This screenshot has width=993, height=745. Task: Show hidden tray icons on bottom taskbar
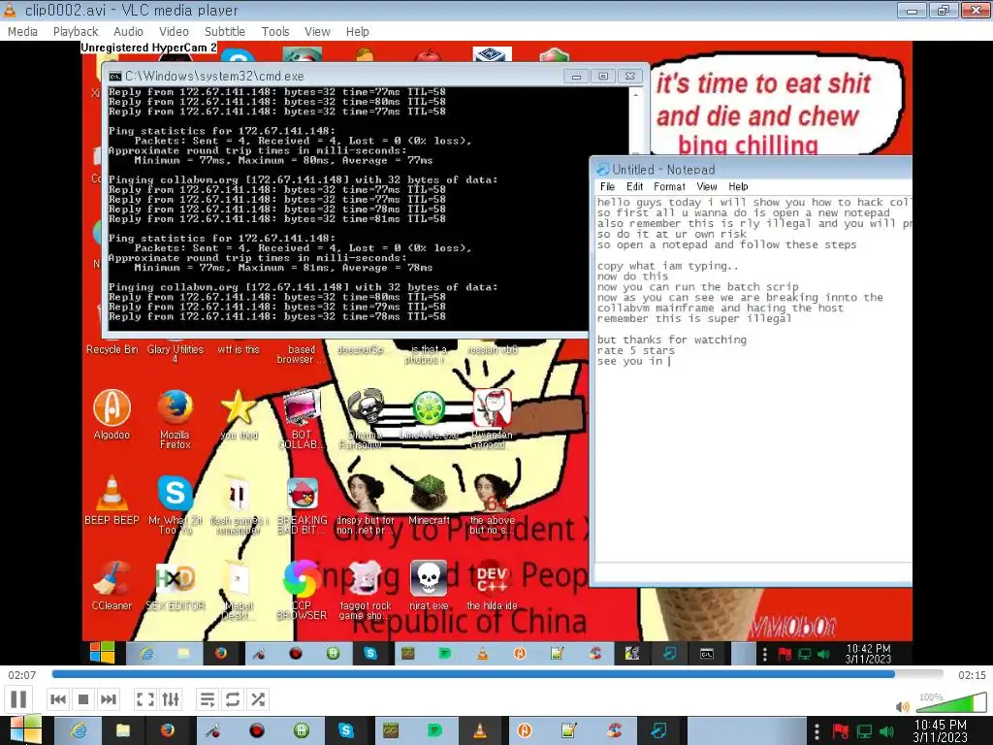point(817,731)
